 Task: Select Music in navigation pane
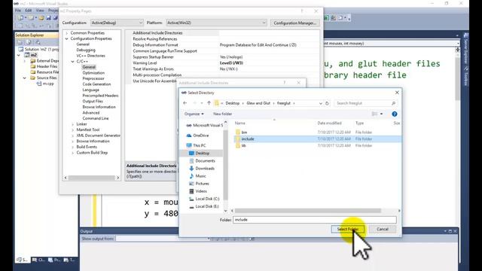pyautogui.click(x=200, y=176)
